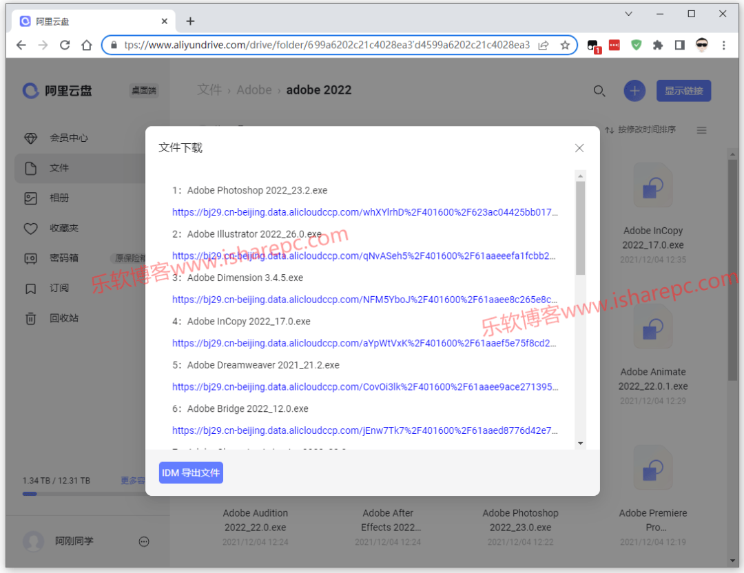Bookmark this page with star icon
The height and width of the screenshot is (573, 744).
[565, 45]
